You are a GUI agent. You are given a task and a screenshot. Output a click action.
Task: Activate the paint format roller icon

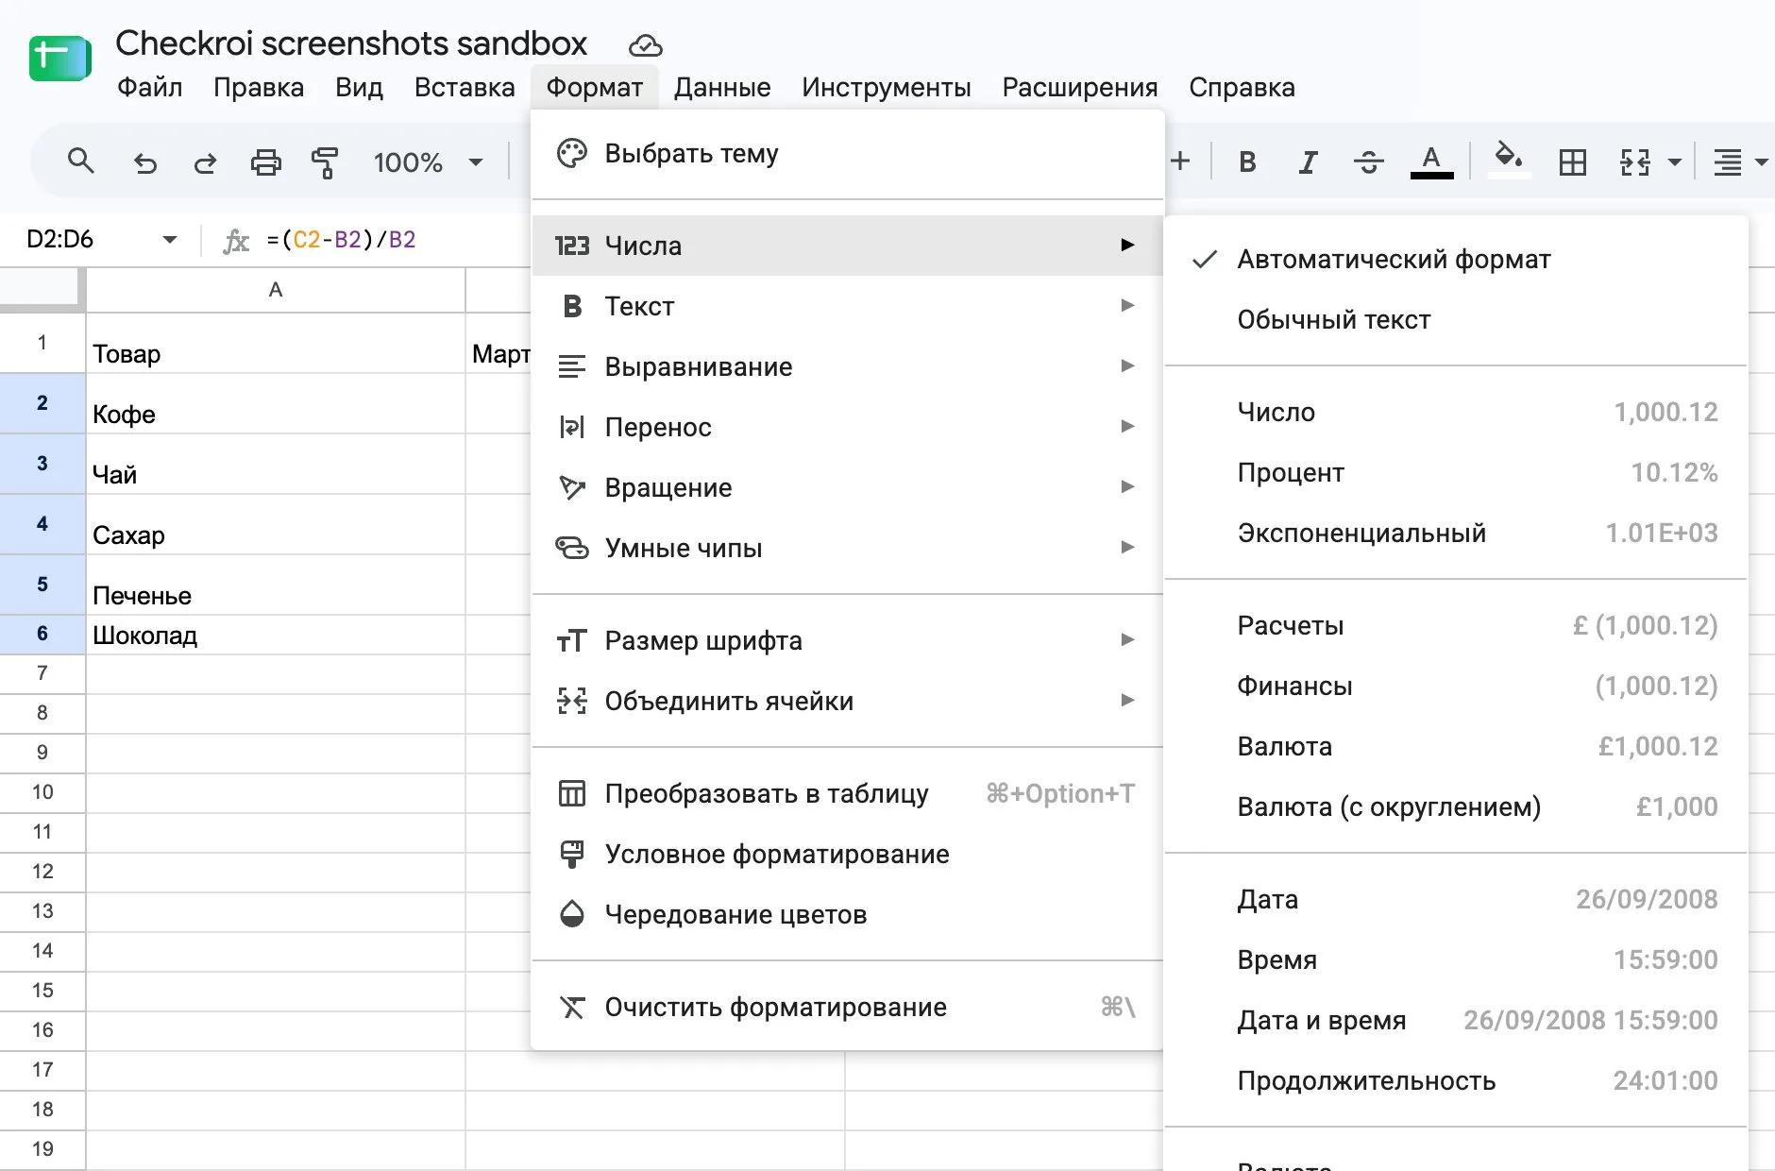325,162
